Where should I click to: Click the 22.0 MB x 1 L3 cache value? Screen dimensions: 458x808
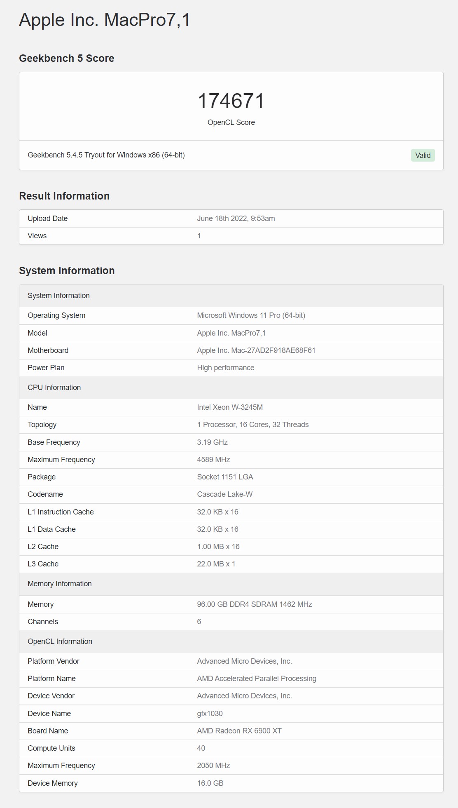point(216,564)
